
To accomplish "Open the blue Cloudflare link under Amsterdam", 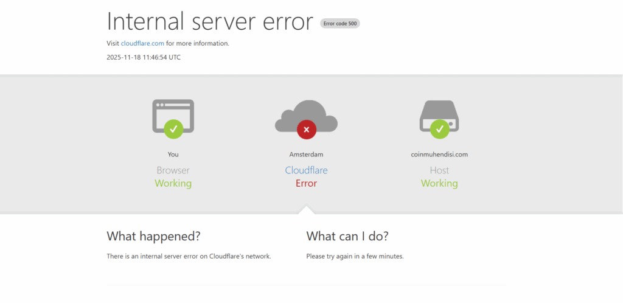I will tap(307, 170).
